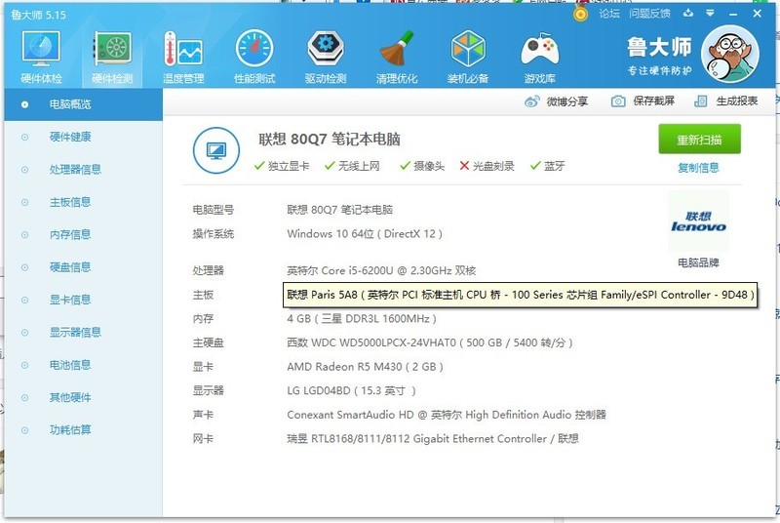Expand the 硬盘信息 sidebar item
The height and width of the screenshot is (523, 780).
pos(70,266)
